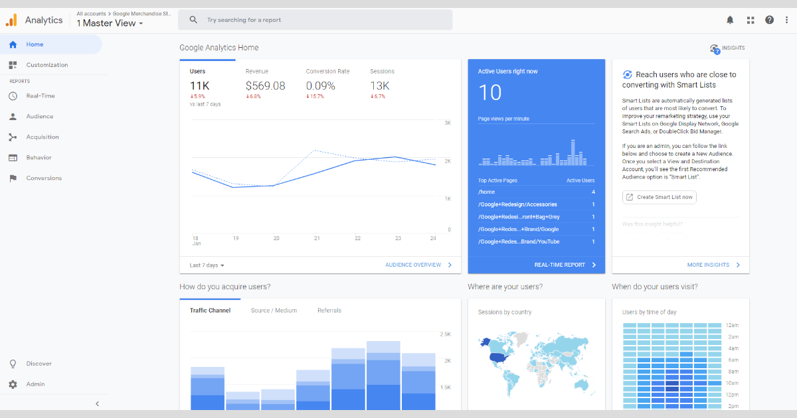Open the Google apps grid icon
Viewport: 797px width, 418px height.
(751, 20)
